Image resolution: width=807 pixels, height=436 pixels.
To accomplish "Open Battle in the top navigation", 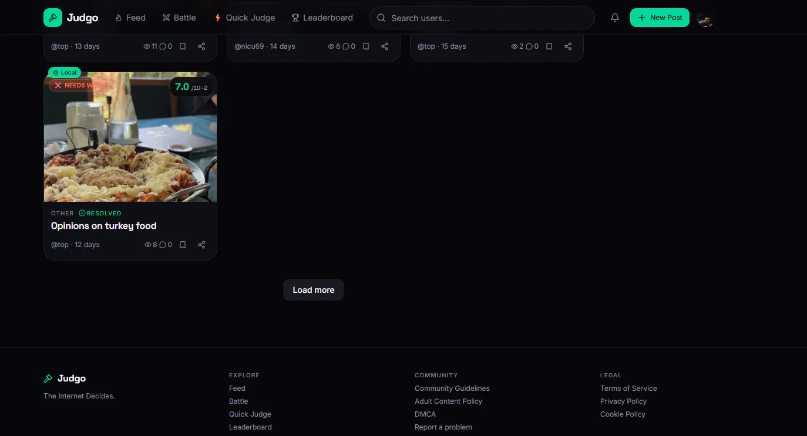I will click(x=179, y=18).
